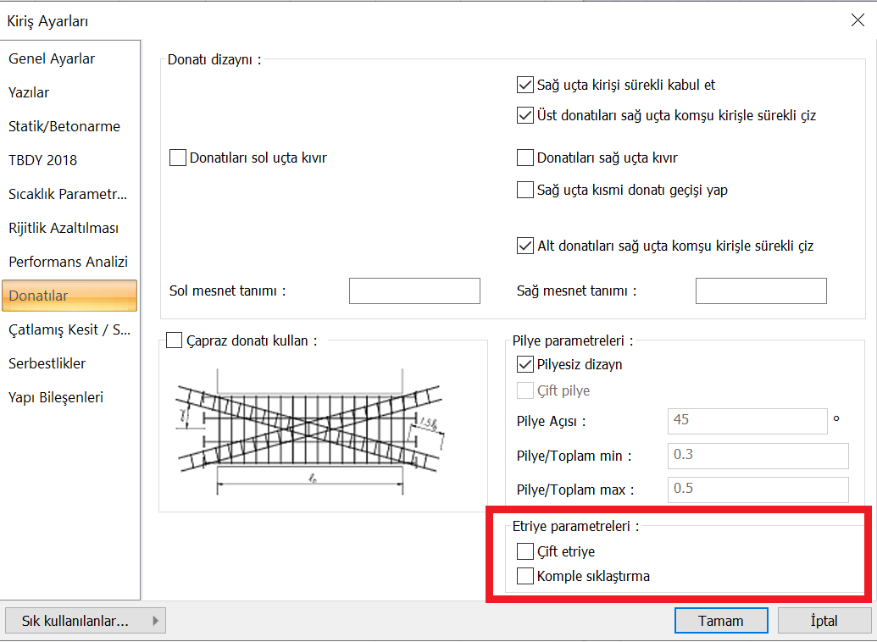Cancel the dialog using İptal
This screenshot has height=642, width=877.
(824, 620)
